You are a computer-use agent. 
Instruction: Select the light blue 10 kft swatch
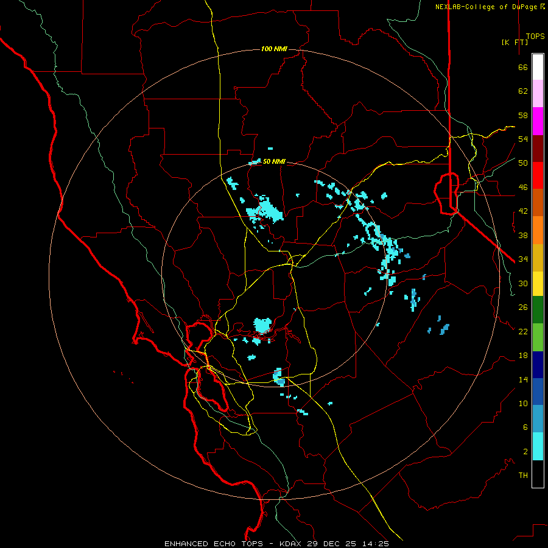coord(538,418)
